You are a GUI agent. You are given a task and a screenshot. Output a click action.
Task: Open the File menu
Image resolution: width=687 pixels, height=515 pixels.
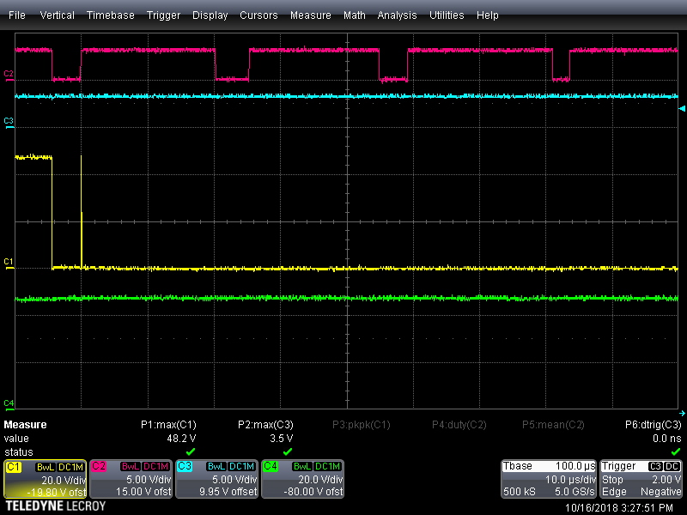[x=17, y=15]
